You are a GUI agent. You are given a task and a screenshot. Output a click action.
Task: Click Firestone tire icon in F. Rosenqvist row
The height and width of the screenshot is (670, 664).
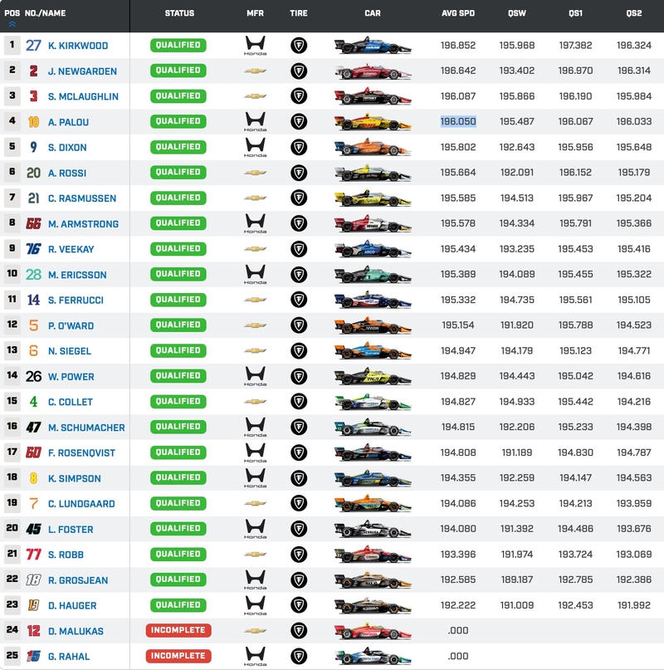(x=299, y=452)
